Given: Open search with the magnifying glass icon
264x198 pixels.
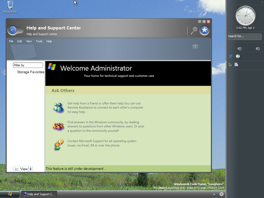Looking at the screenshot, I should 194,30.
